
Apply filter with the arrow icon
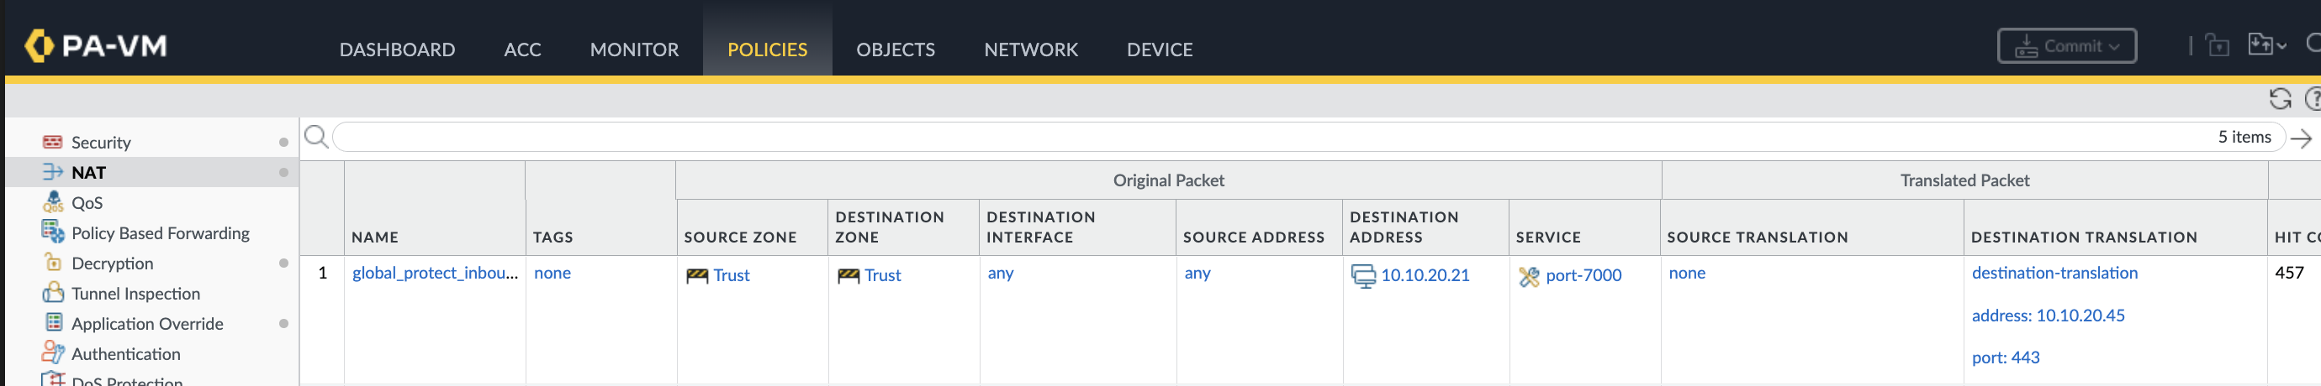click(x=2301, y=138)
